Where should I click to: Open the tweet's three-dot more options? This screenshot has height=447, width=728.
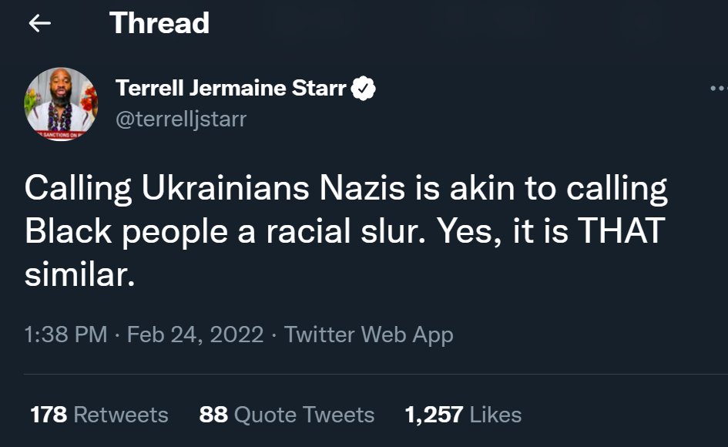[718, 89]
